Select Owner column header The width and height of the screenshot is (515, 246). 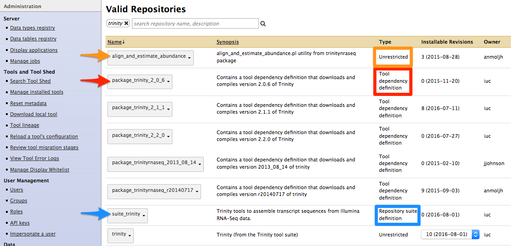(492, 42)
